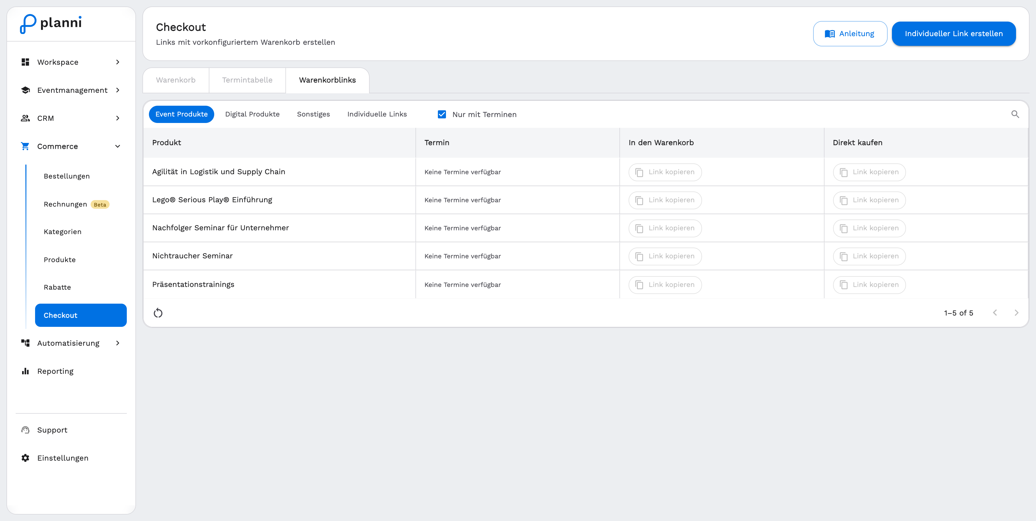The height and width of the screenshot is (521, 1036).
Task: Click the Workspace dashboard icon
Action: point(25,62)
